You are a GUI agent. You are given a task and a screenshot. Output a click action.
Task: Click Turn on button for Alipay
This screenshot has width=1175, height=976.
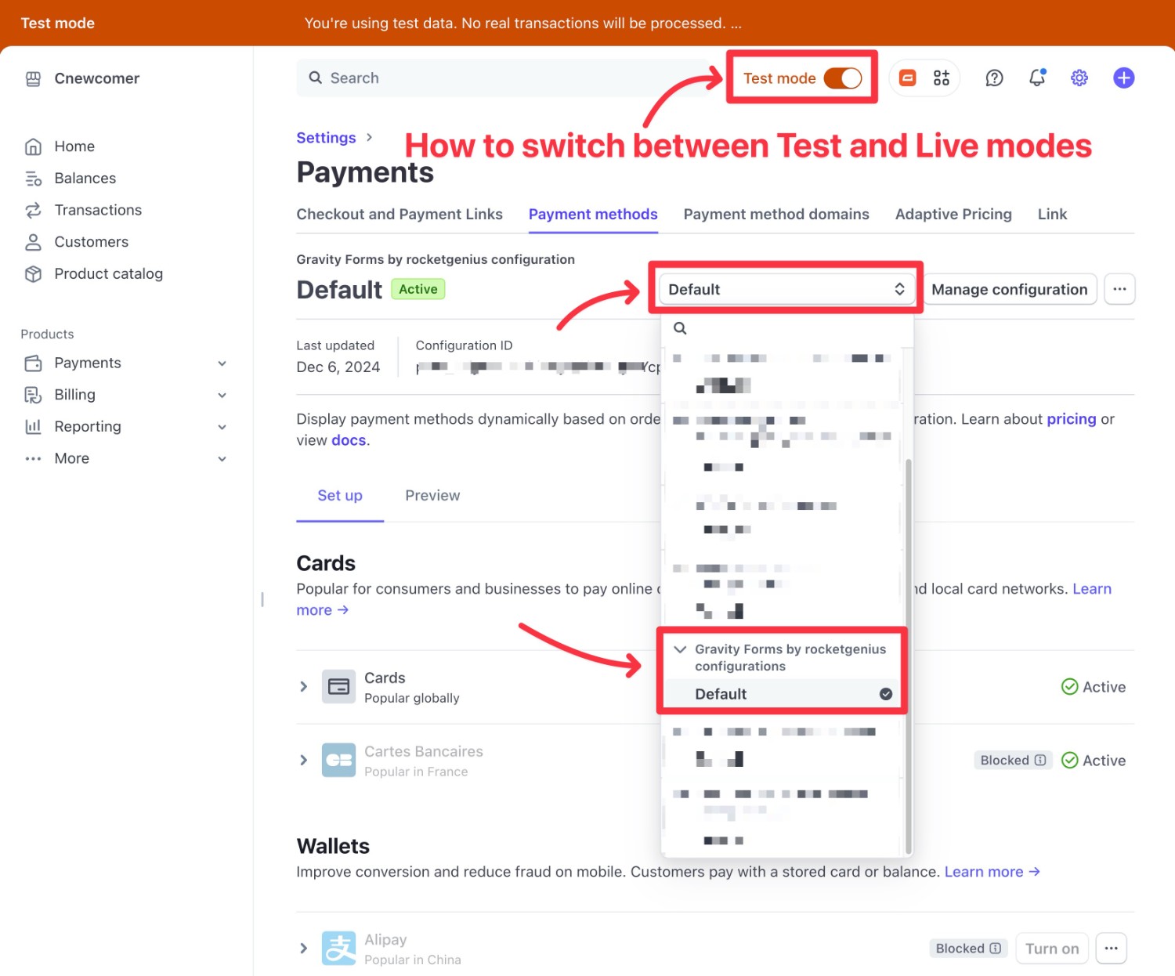click(x=1052, y=949)
